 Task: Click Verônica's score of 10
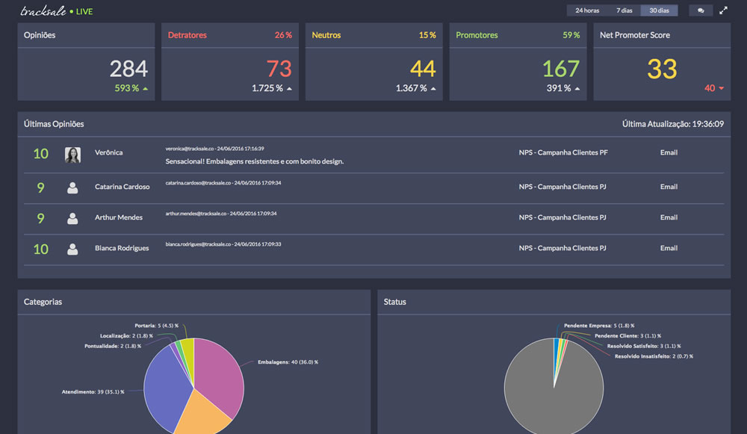pos(40,154)
